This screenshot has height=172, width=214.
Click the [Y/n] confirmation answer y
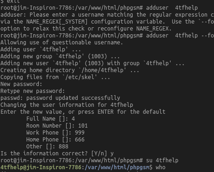[112, 154]
